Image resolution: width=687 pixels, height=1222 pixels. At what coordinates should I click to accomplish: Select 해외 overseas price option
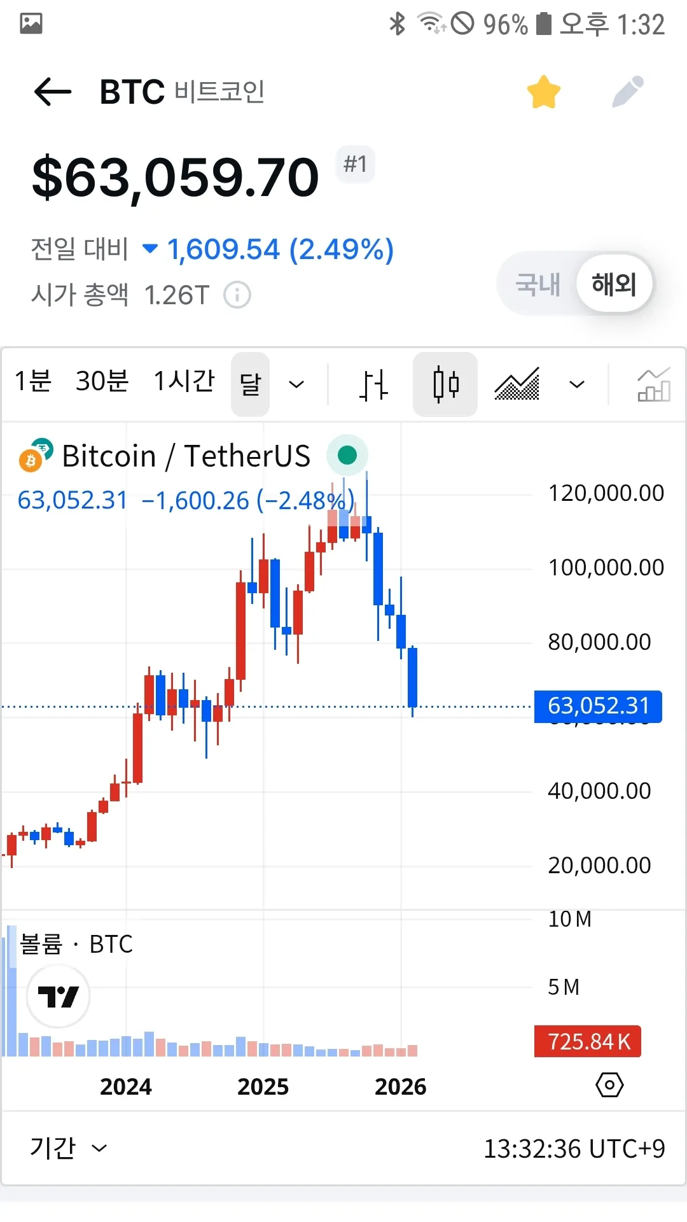(614, 284)
